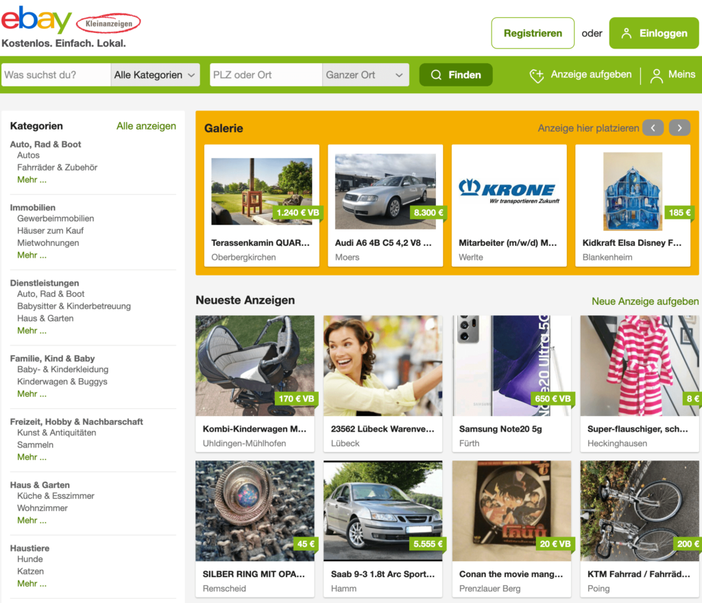Focus the 'Was suchst du?' search field
This screenshot has height=603, width=702.
tap(56, 75)
